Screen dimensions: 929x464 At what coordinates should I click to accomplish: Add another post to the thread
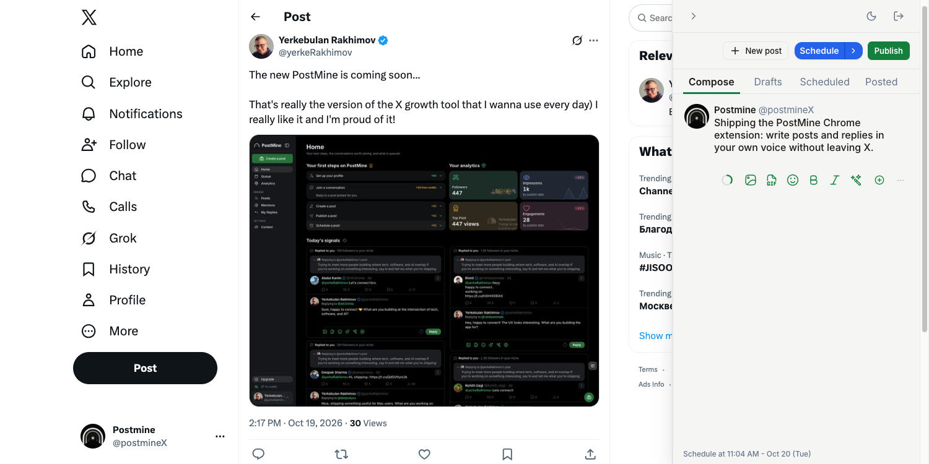(x=879, y=180)
